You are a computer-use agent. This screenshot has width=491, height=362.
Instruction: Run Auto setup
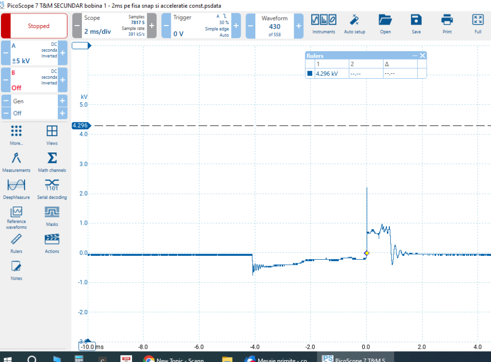(354, 24)
